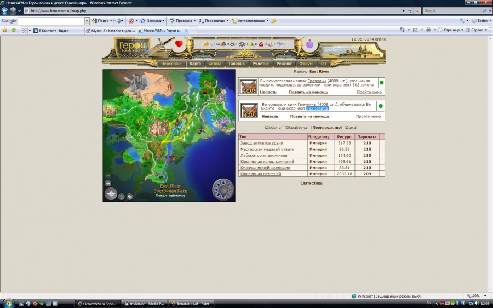Viewport: 493px width, 308px height.
Task: Switch to the [Обработка] facilities list
Action: tap(296, 127)
